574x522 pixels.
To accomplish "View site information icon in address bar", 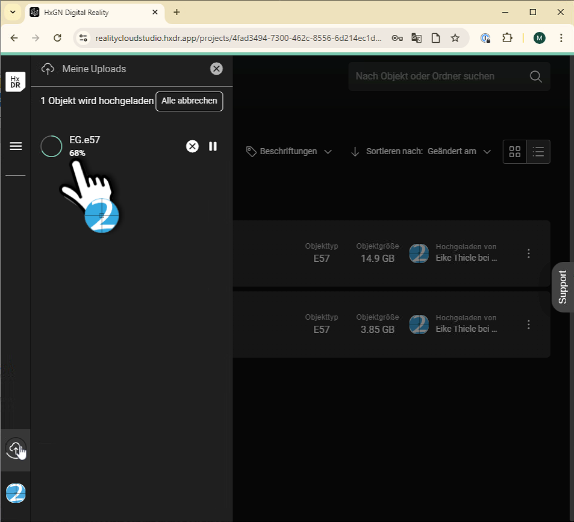I will (x=84, y=38).
